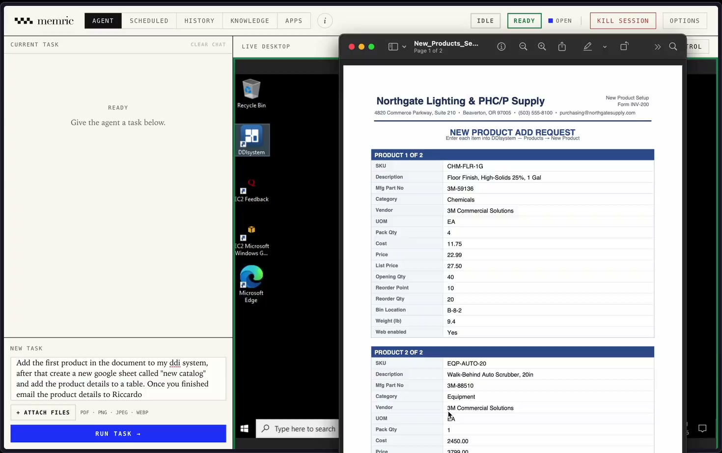The width and height of the screenshot is (722, 453).
Task: Click the 'Northgate Lighting & PHC/P Supply' title
Action: point(460,101)
